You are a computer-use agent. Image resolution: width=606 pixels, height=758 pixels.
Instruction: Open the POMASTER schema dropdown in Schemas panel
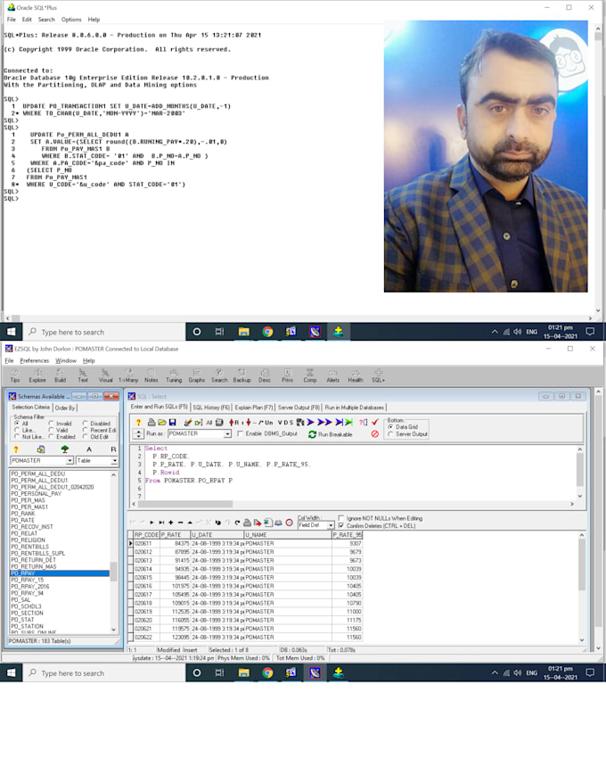click(x=70, y=461)
